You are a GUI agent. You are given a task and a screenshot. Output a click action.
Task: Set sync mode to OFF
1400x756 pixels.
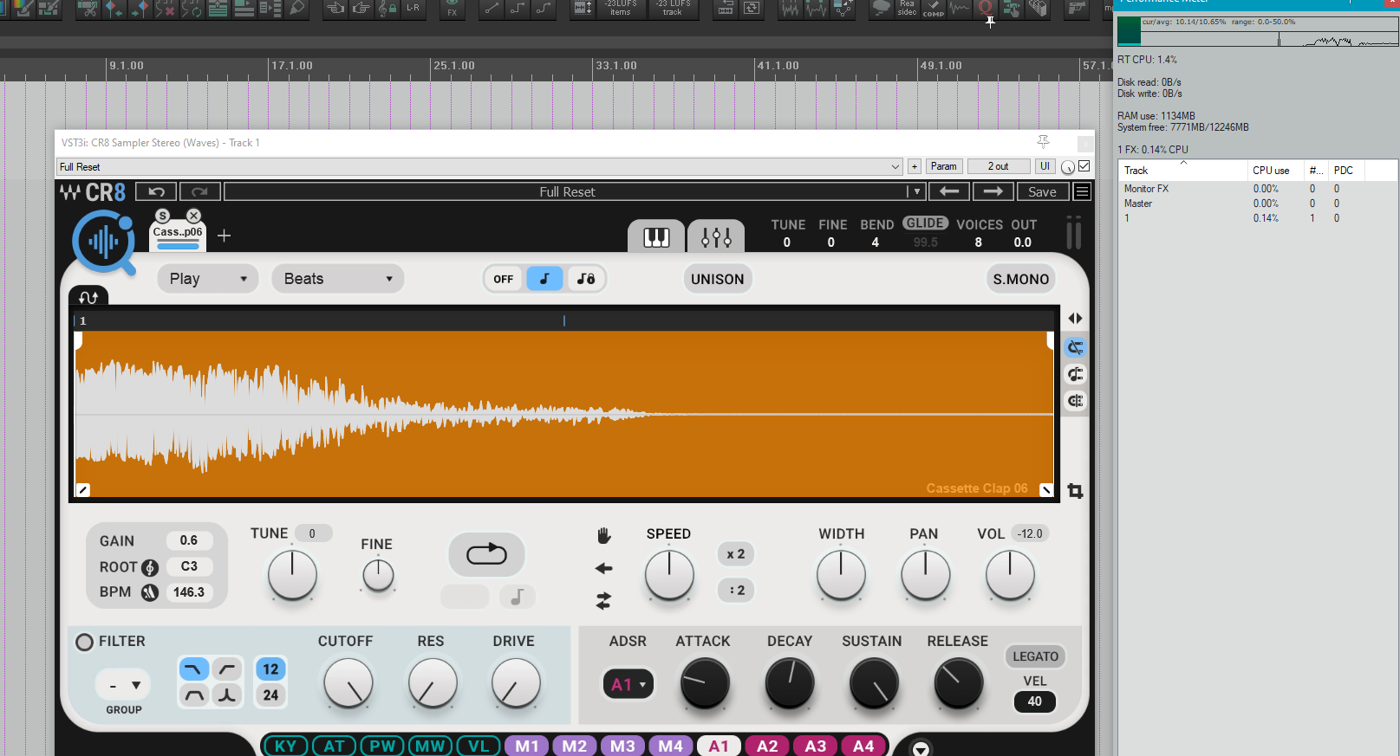(504, 279)
